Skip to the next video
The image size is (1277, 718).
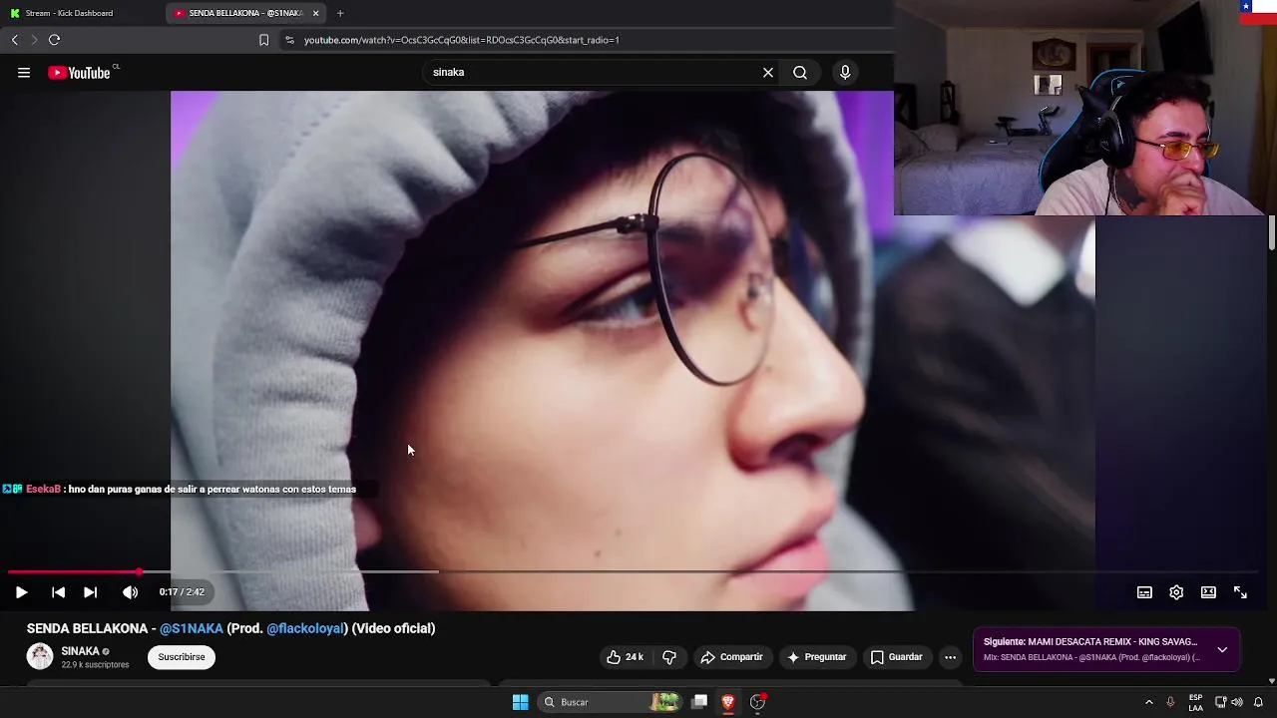(90, 592)
